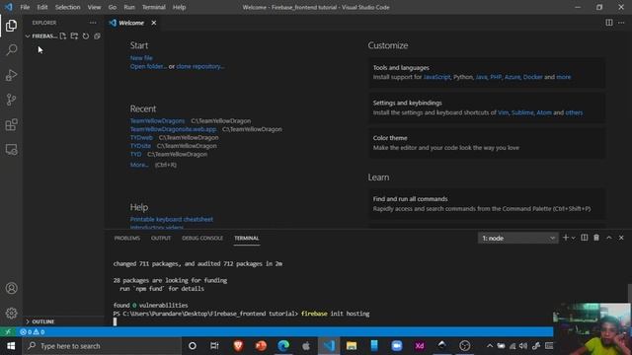632x355 pixels.
Task: Open recent TYDsite folder
Action: point(140,146)
